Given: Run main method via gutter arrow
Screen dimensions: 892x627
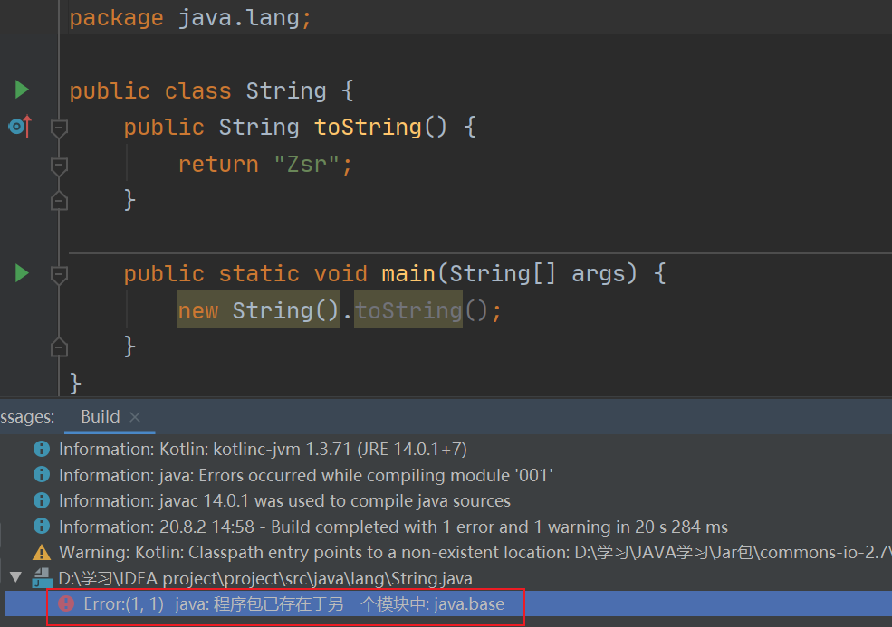Looking at the screenshot, I should (22, 273).
